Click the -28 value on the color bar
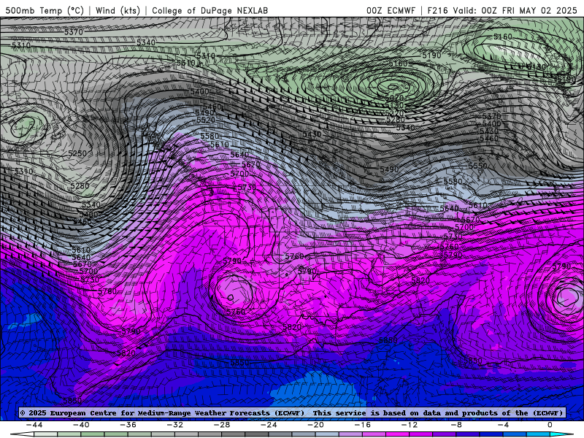 point(222,425)
